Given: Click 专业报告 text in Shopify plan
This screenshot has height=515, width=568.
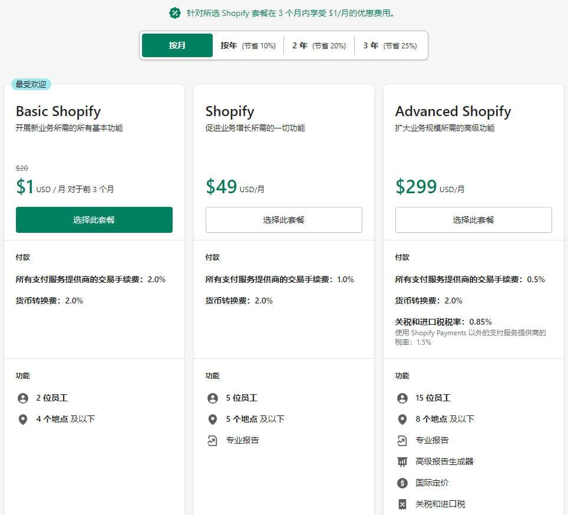Looking at the screenshot, I should point(243,440).
